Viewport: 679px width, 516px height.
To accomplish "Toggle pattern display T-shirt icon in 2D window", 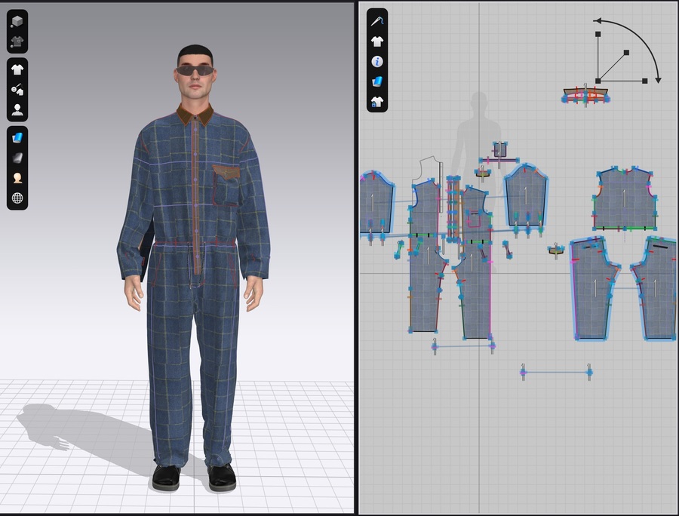I will pyautogui.click(x=377, y=41).
